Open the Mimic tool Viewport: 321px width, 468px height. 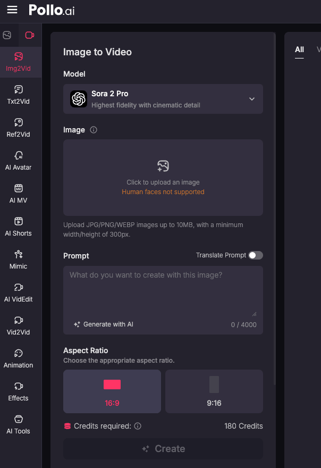pos(19,260)
